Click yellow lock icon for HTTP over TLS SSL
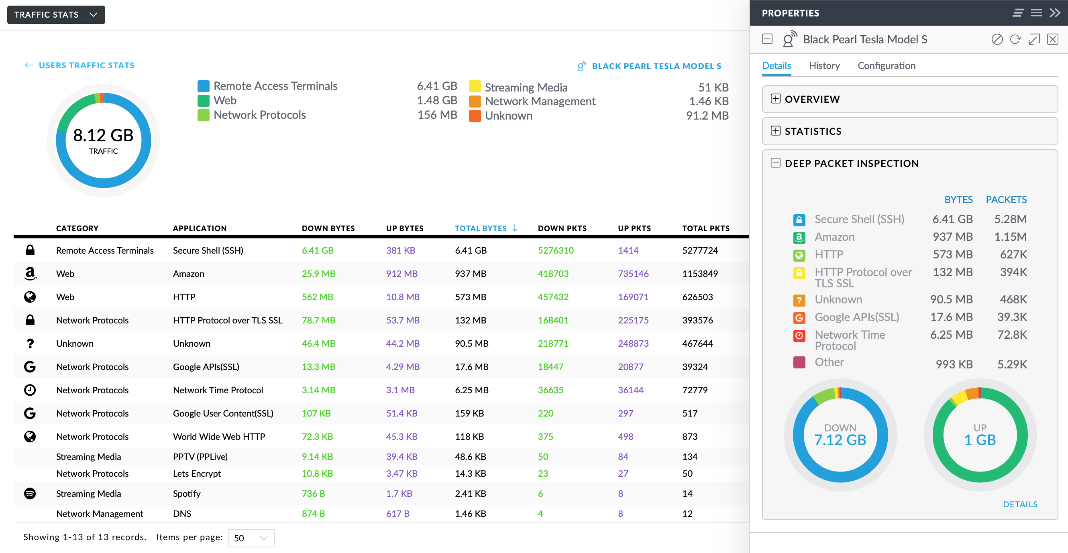 point(799,273)
